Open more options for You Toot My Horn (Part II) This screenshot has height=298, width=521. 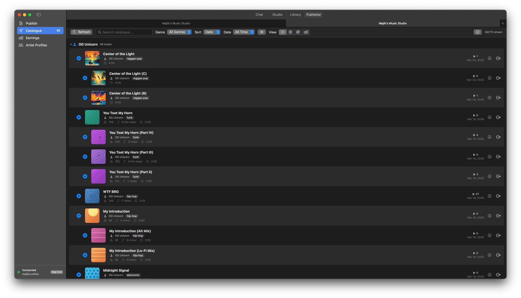click(x=499, y=176)
